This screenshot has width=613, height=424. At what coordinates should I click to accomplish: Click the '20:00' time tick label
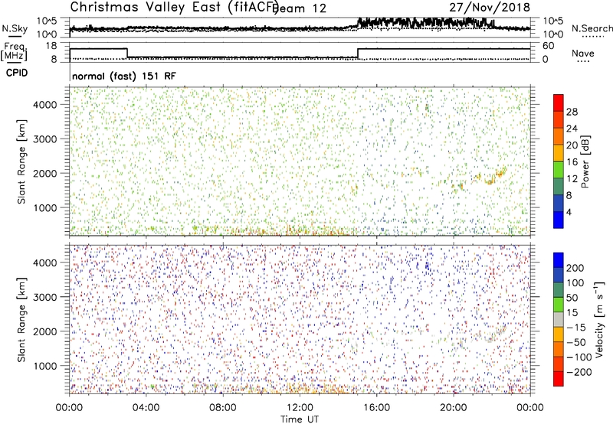[453, 408]
